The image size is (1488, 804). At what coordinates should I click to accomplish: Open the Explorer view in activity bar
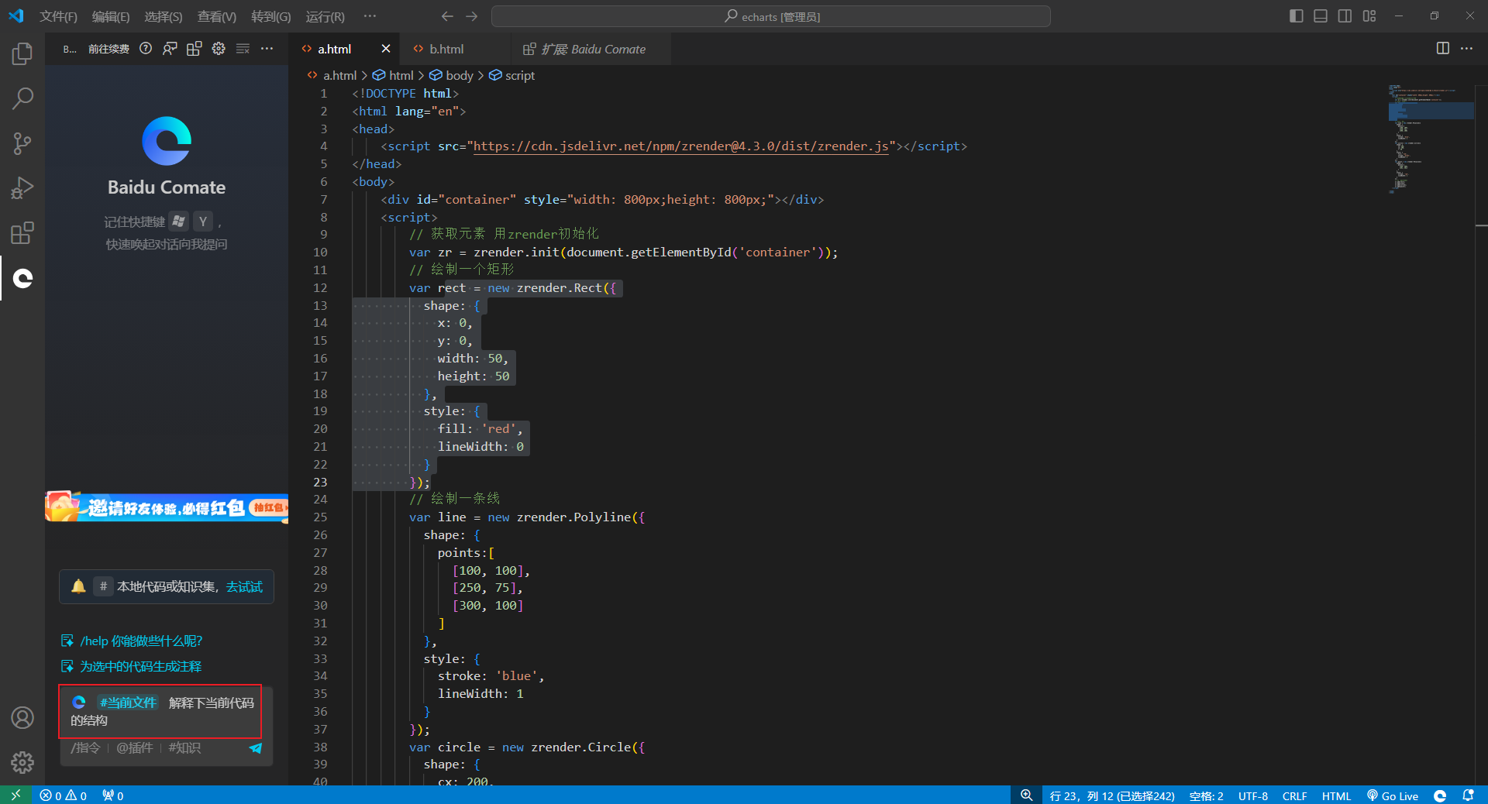point(22,53)
